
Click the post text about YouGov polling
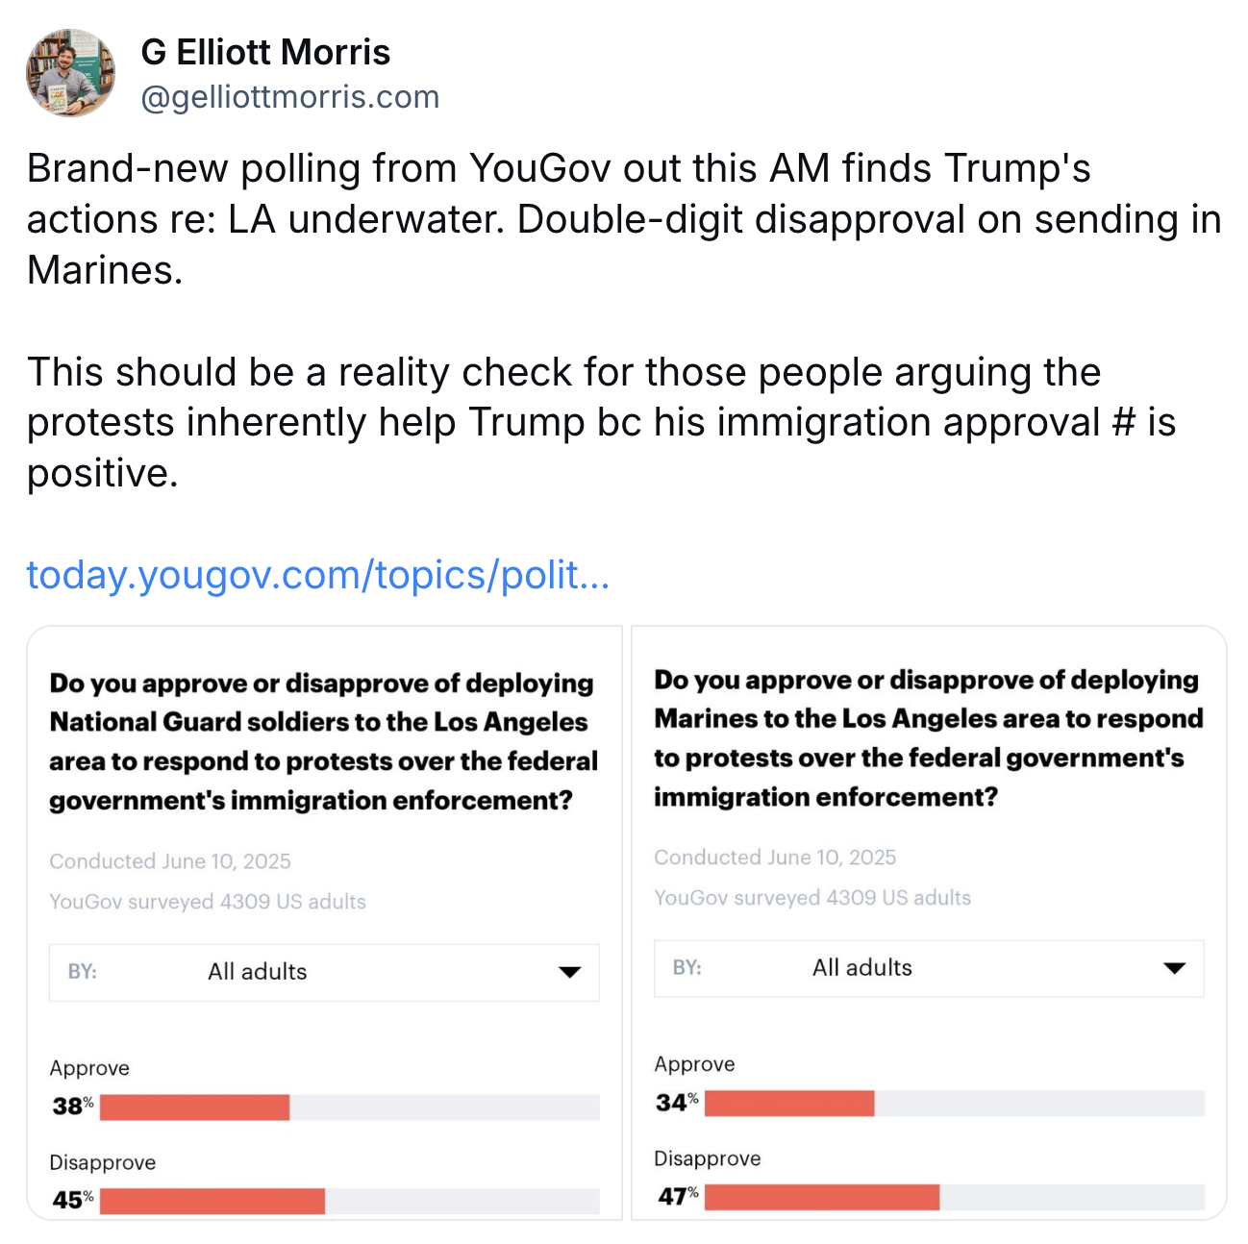click(624, 219)
